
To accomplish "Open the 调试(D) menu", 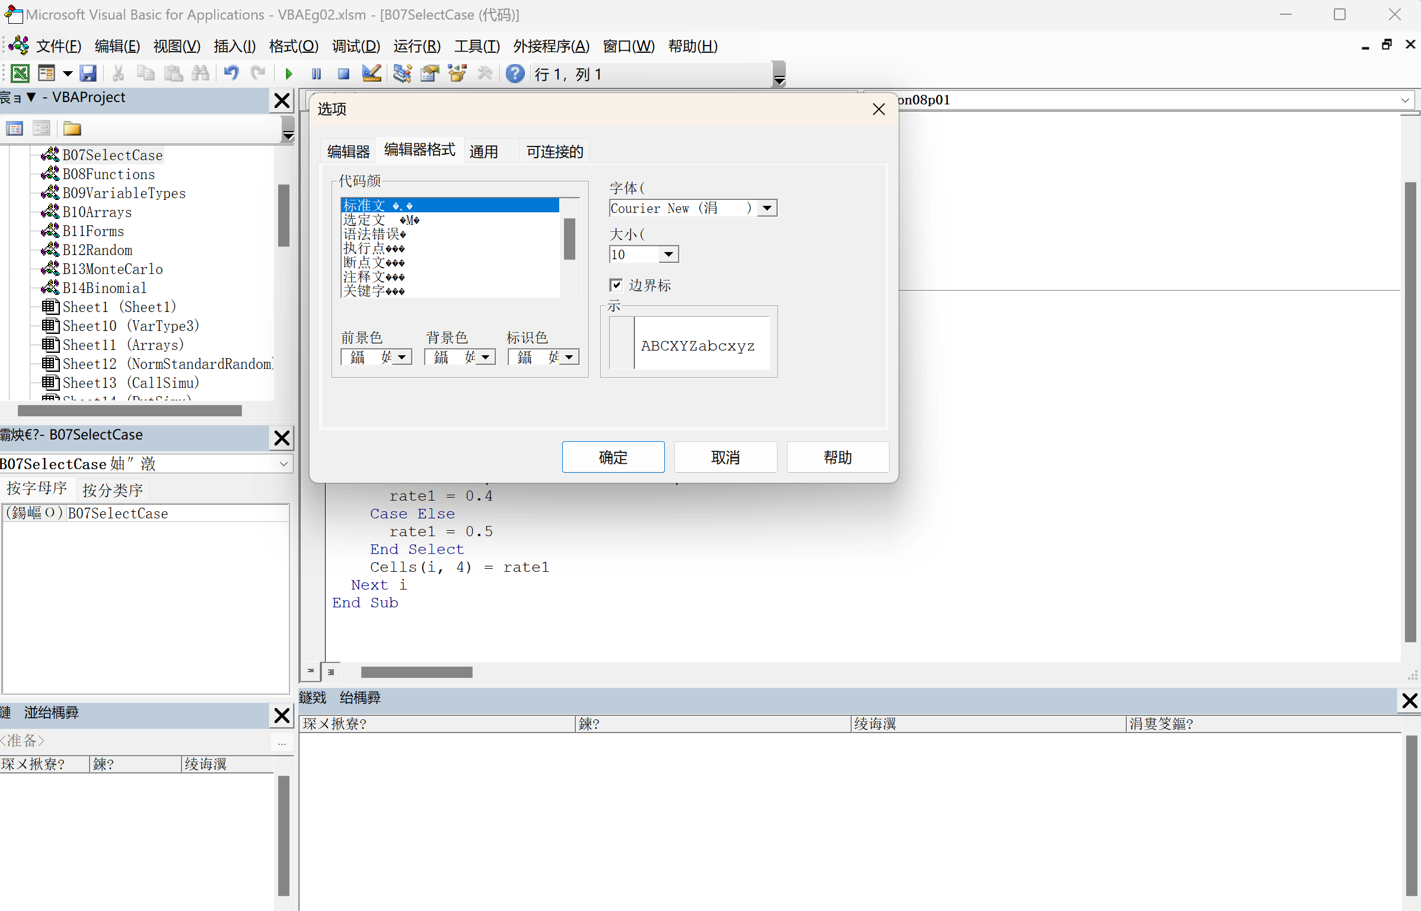I will point(356,46).
